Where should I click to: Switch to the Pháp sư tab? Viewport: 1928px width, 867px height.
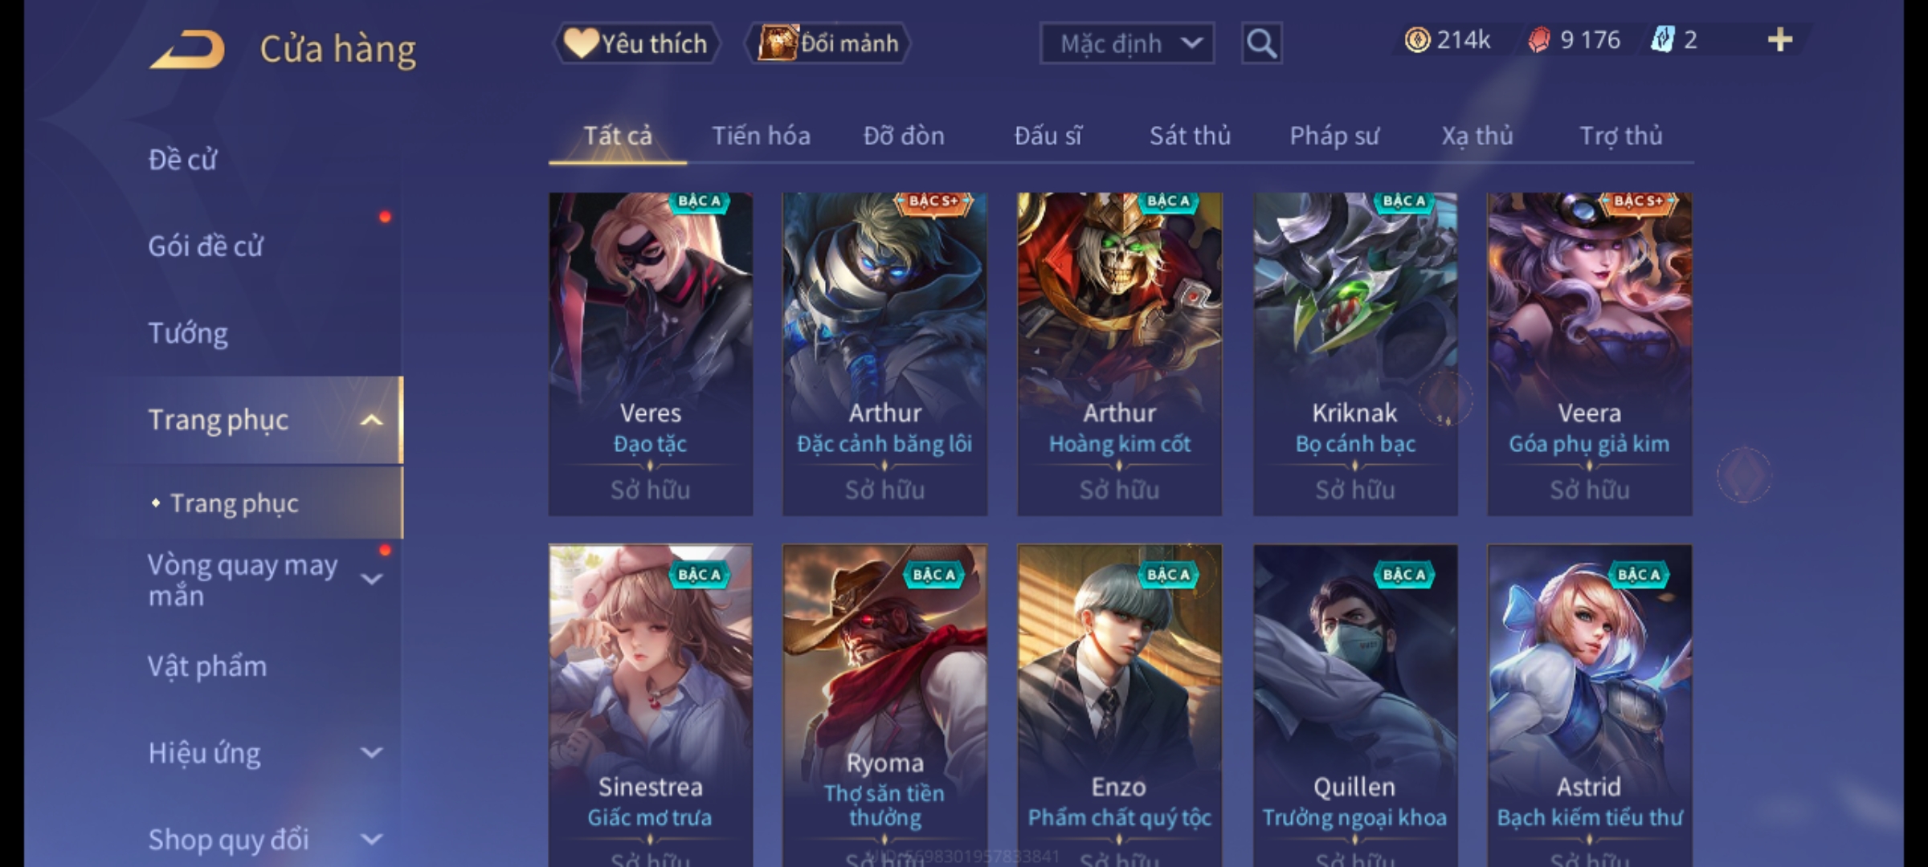(x=1334, y=136)
